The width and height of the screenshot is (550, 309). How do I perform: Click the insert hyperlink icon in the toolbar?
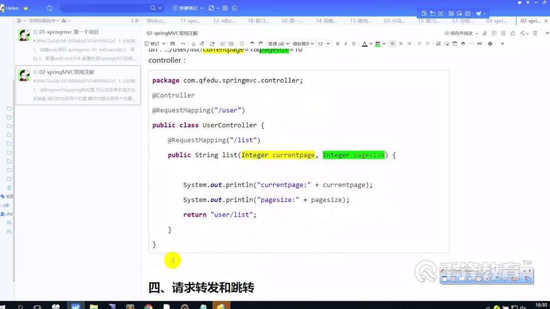pos(479,43)
